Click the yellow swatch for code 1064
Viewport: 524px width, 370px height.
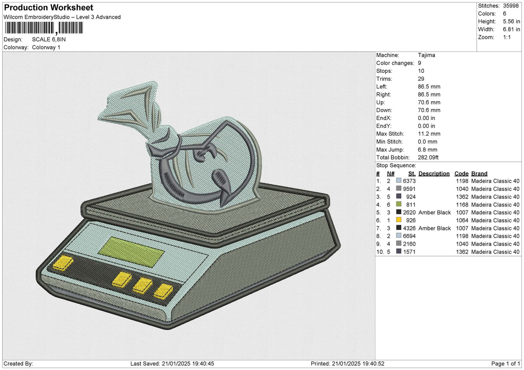399,220
